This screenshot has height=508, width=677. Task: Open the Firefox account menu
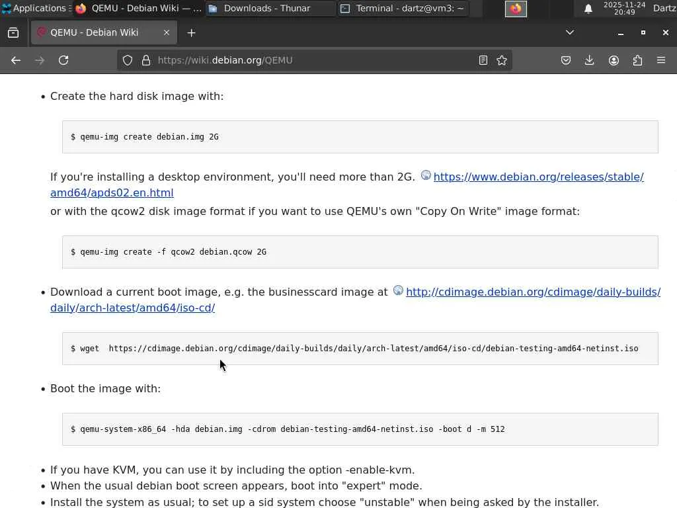614,60
